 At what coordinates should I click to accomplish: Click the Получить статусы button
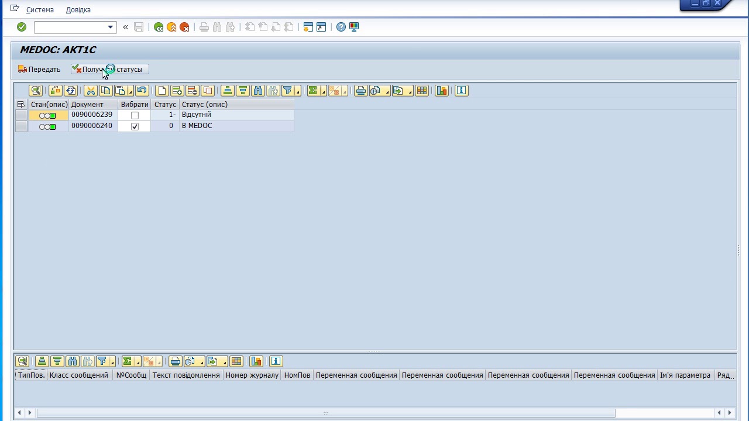tap(110, 69)
